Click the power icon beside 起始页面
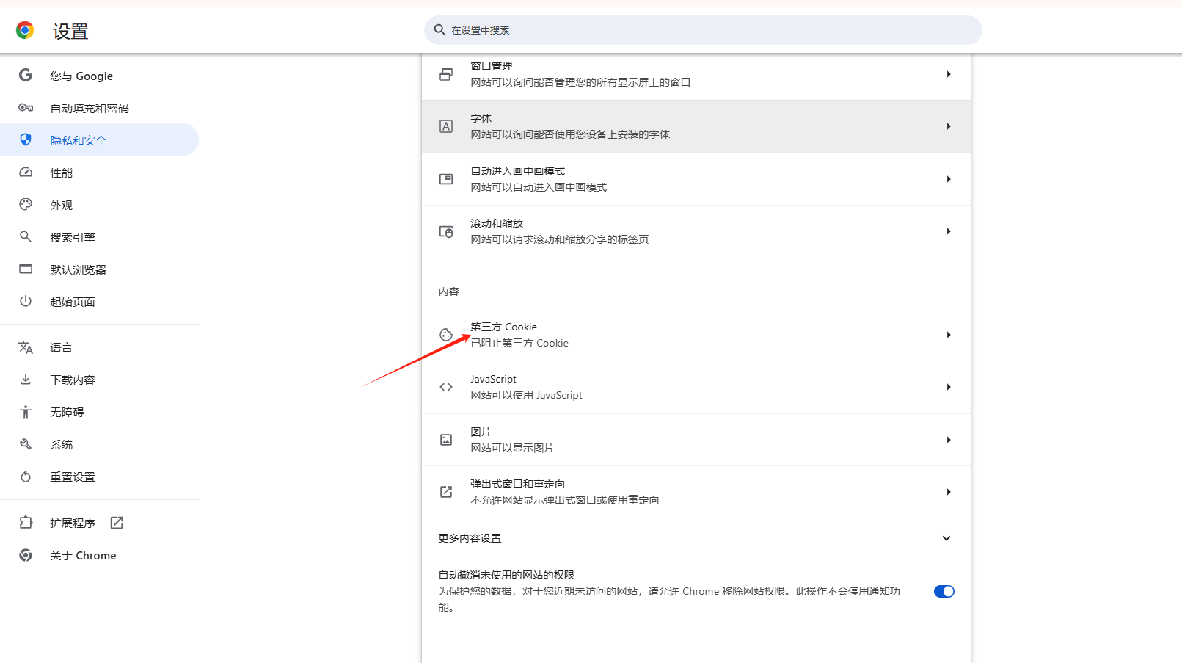Screen dimensions: 1182x663 (26, 301)
